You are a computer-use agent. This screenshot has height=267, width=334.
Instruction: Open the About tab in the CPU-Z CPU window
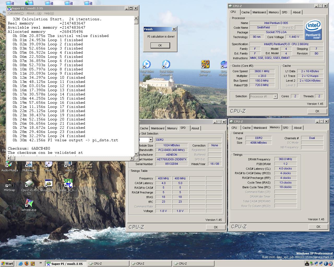coord(297,12)
